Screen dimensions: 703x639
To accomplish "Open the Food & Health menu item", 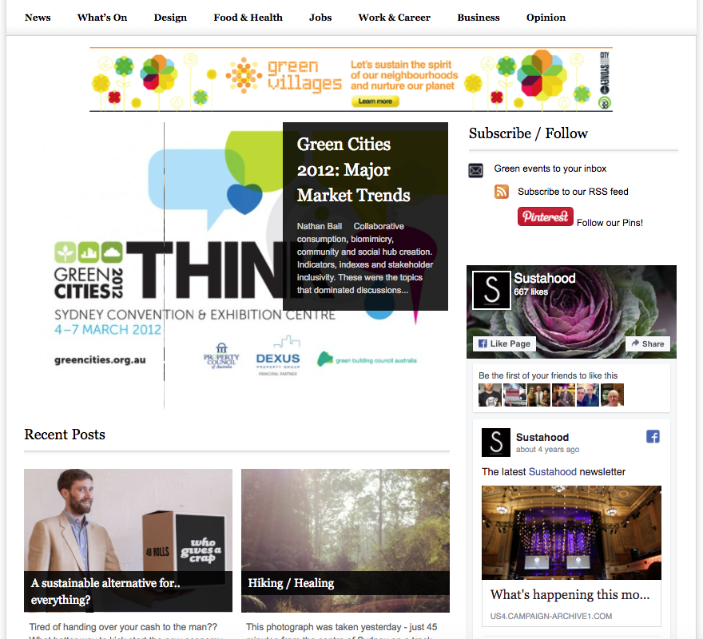I will point(248,18).
